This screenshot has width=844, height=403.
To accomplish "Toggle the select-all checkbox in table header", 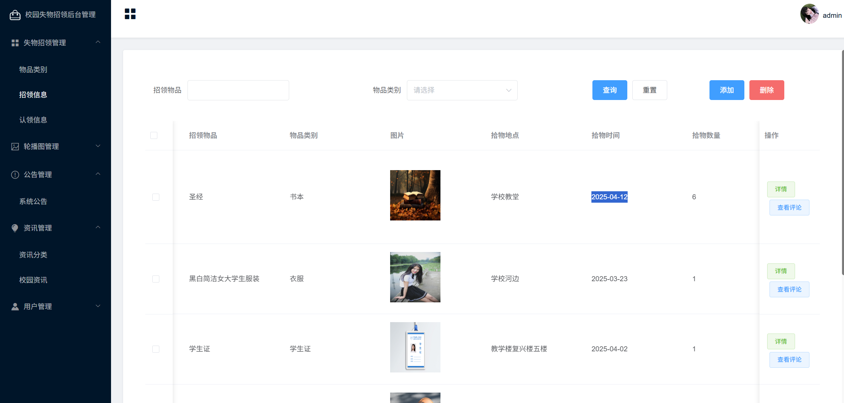I will (154, 136).
